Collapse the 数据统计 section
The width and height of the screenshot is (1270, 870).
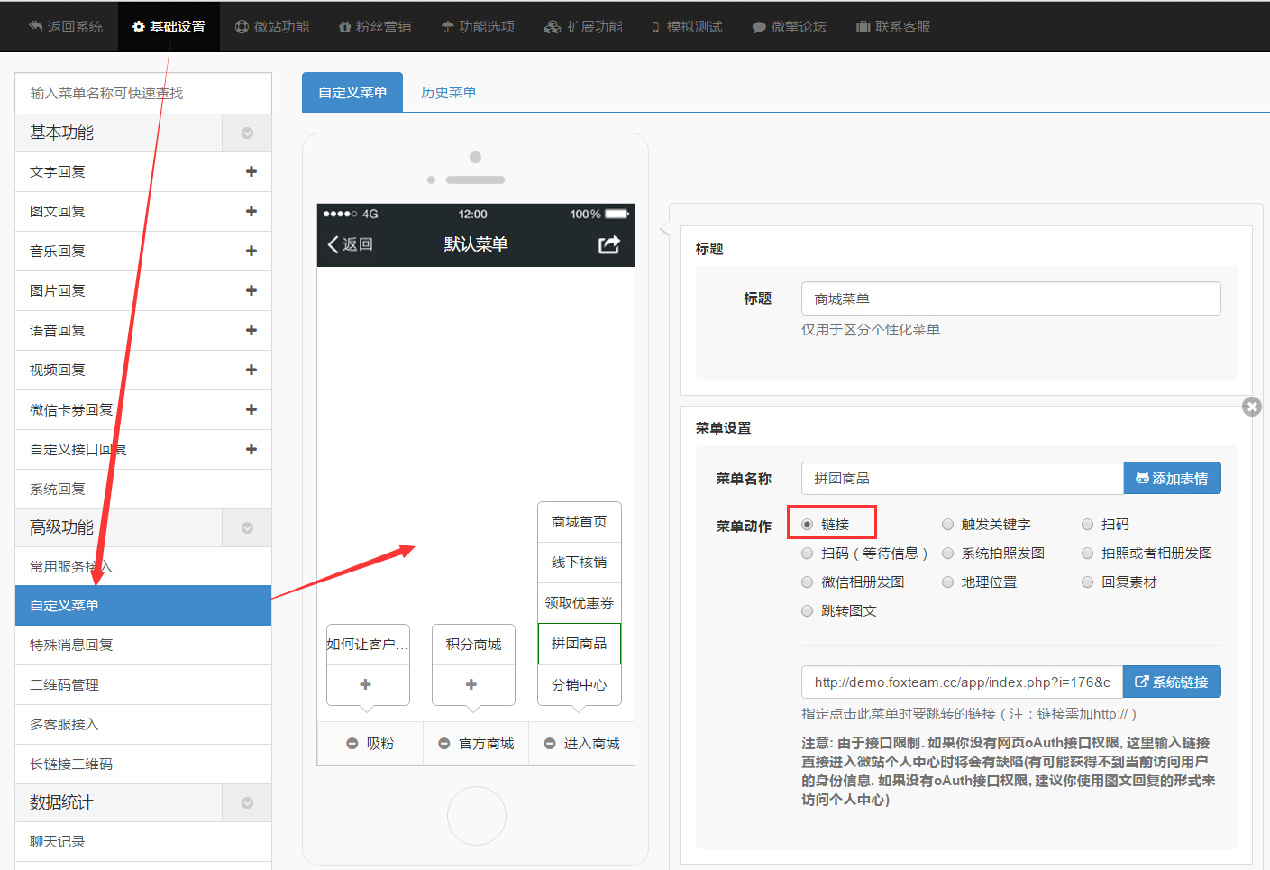[x=247, y=803]
